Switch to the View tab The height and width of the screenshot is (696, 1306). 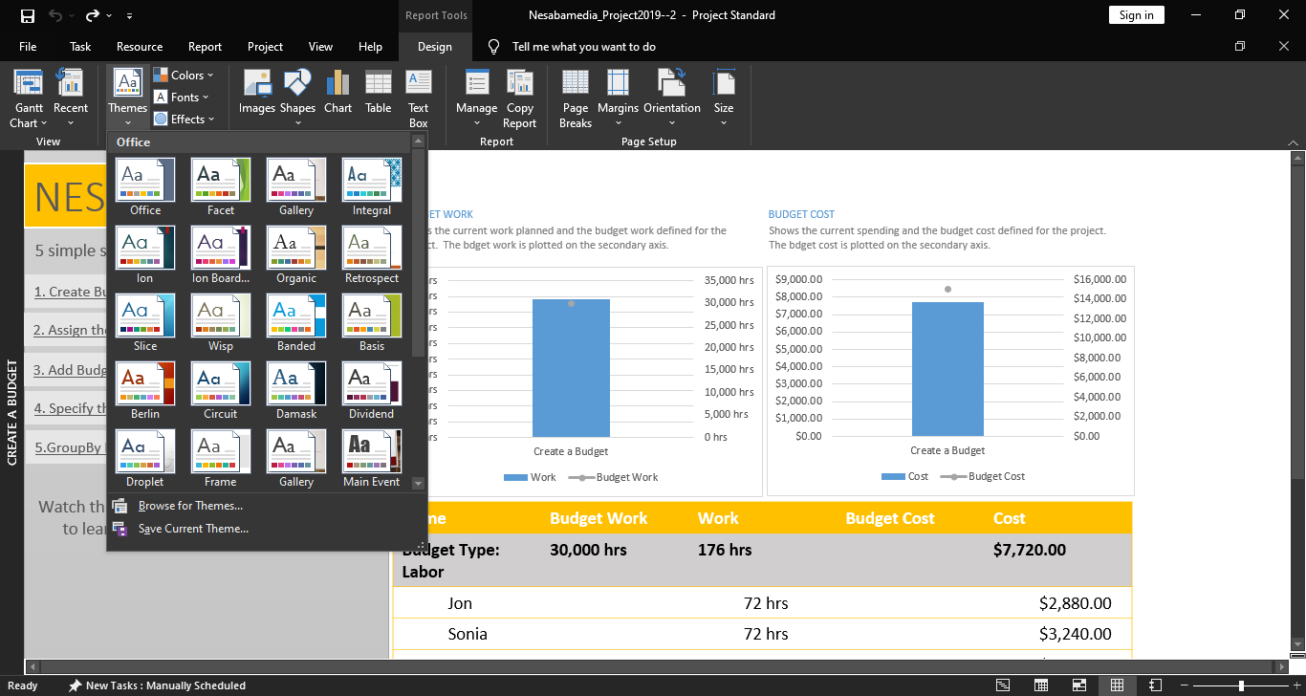coord(320,47)
